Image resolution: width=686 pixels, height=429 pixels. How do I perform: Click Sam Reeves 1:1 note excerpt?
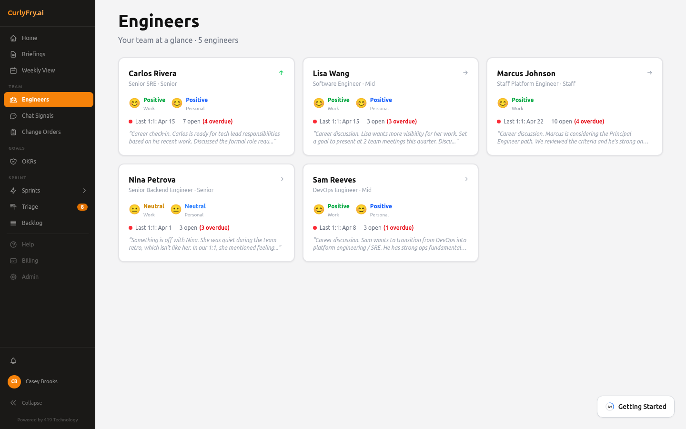coord(390,244)
